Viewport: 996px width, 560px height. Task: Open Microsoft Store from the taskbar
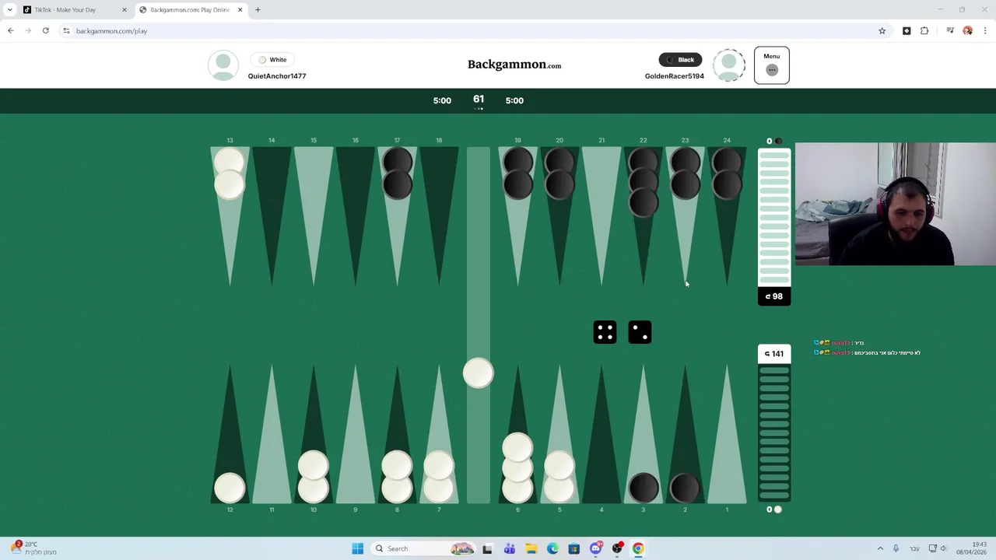coord(573,548)
